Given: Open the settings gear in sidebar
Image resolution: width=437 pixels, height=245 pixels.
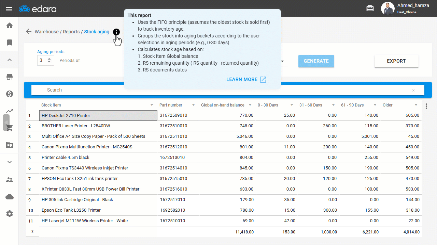Looking at the screenshot, I should click(x=10, y=214).
